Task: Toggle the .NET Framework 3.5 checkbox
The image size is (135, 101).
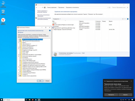Action: pos(20,39)
